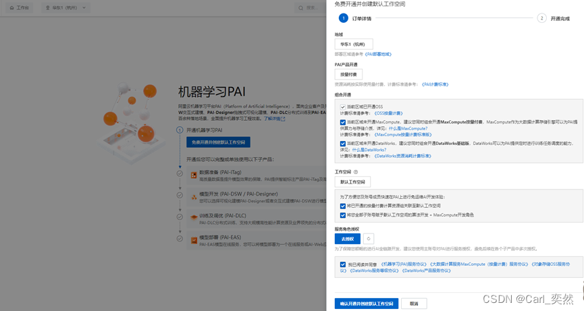Toggle the 我已阅读并同意 agreement checkbox
Screen dimensions: 584x311
tap(343, 264)
